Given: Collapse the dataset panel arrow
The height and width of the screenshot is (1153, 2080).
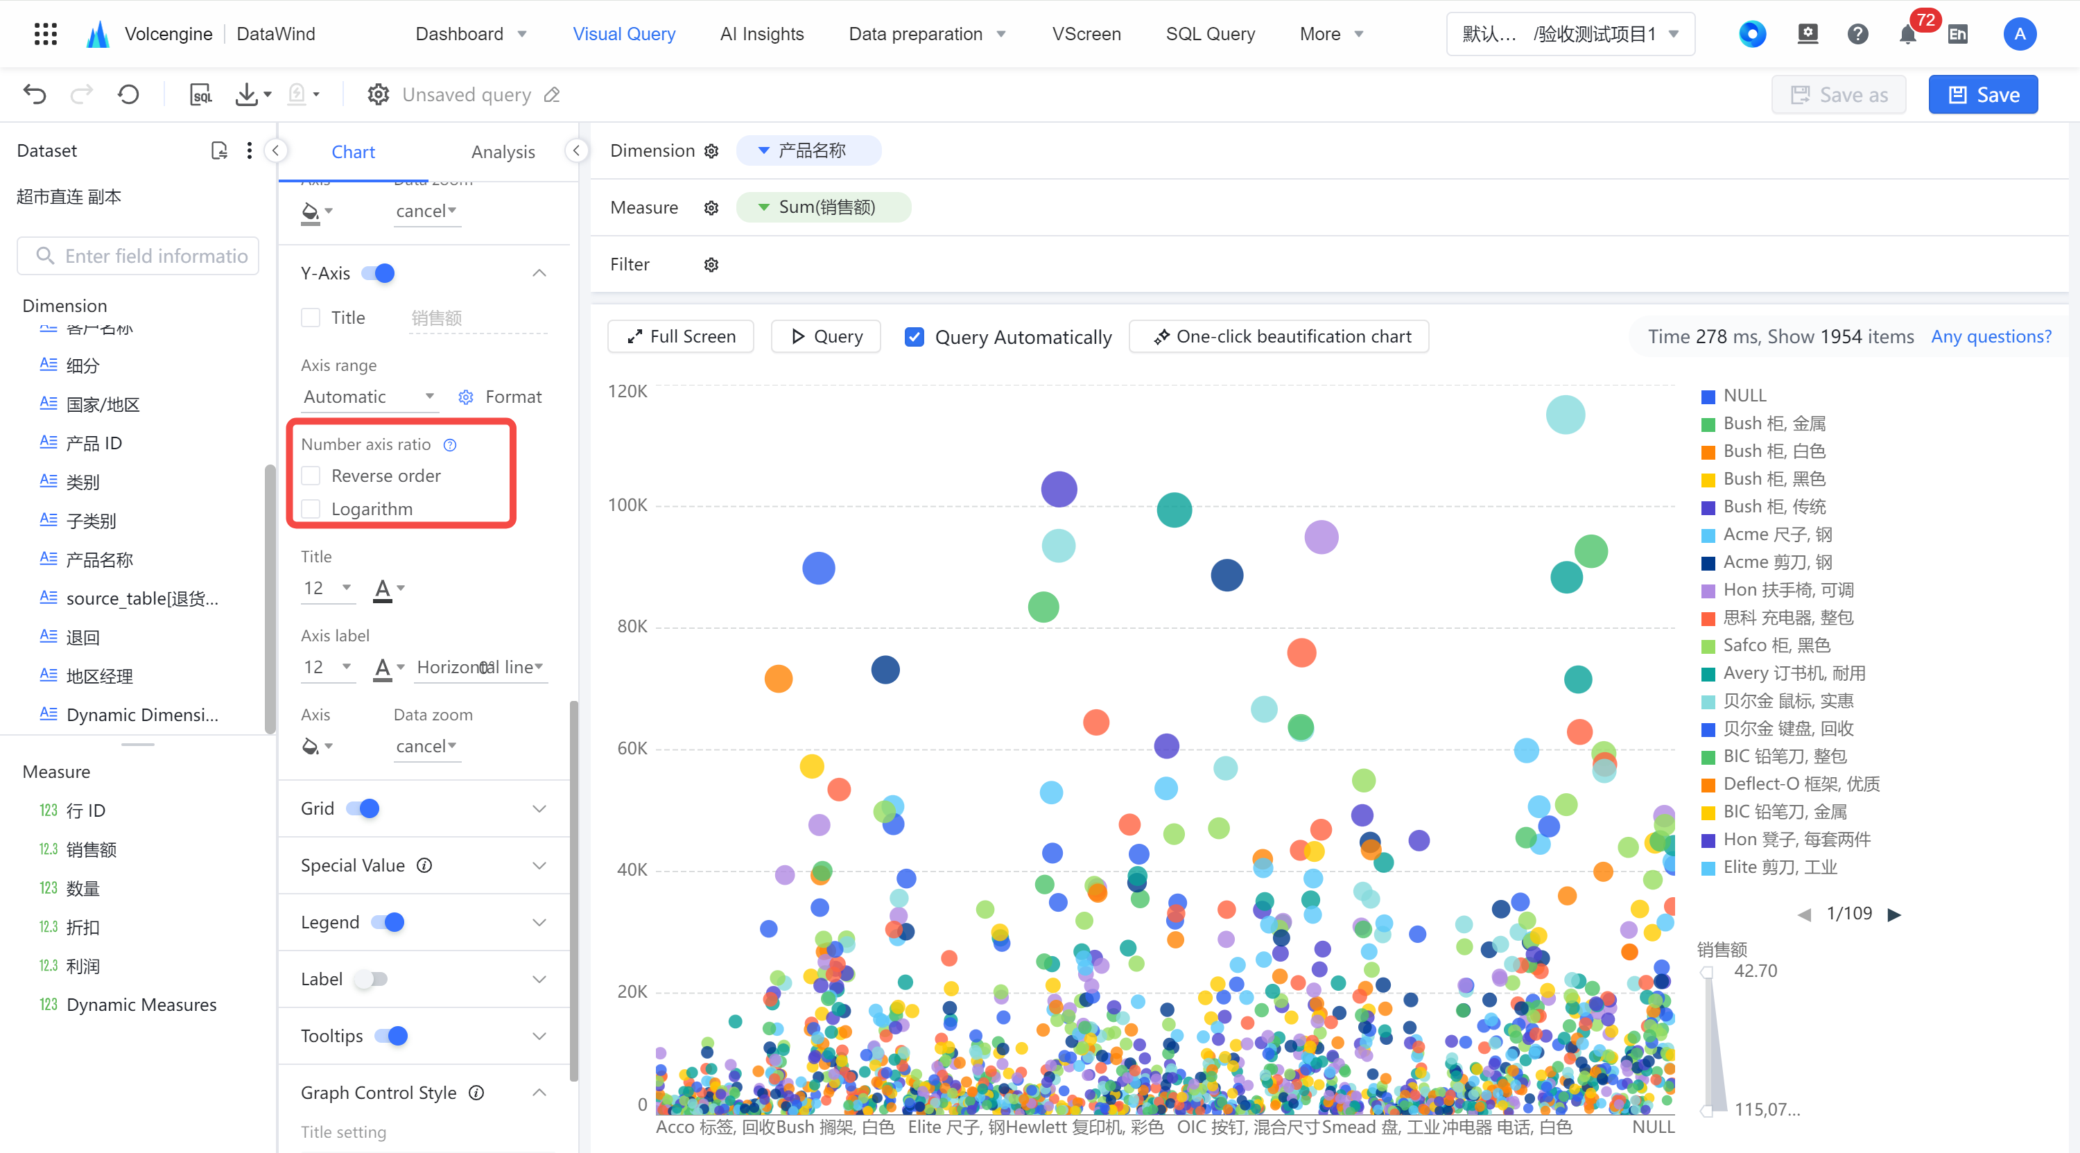Looking at the screenshot, I should coord(275,150).
